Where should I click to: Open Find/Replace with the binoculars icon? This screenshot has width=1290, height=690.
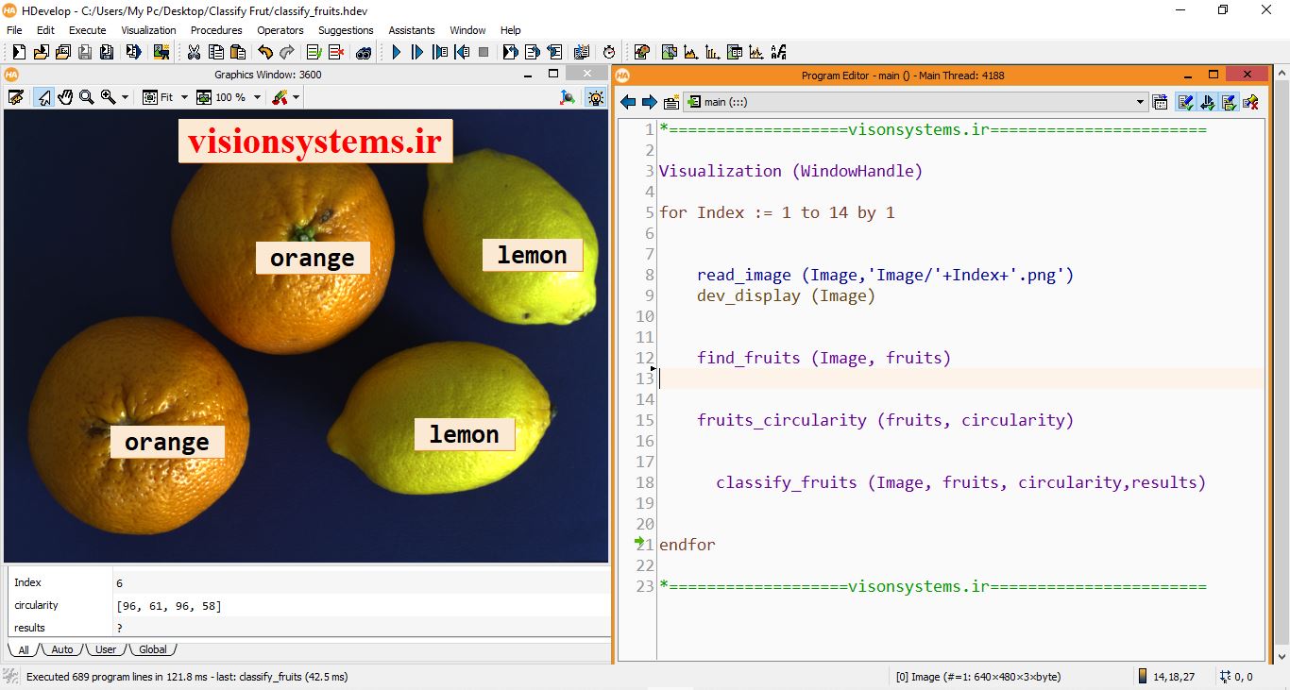[x=364, y=53]
